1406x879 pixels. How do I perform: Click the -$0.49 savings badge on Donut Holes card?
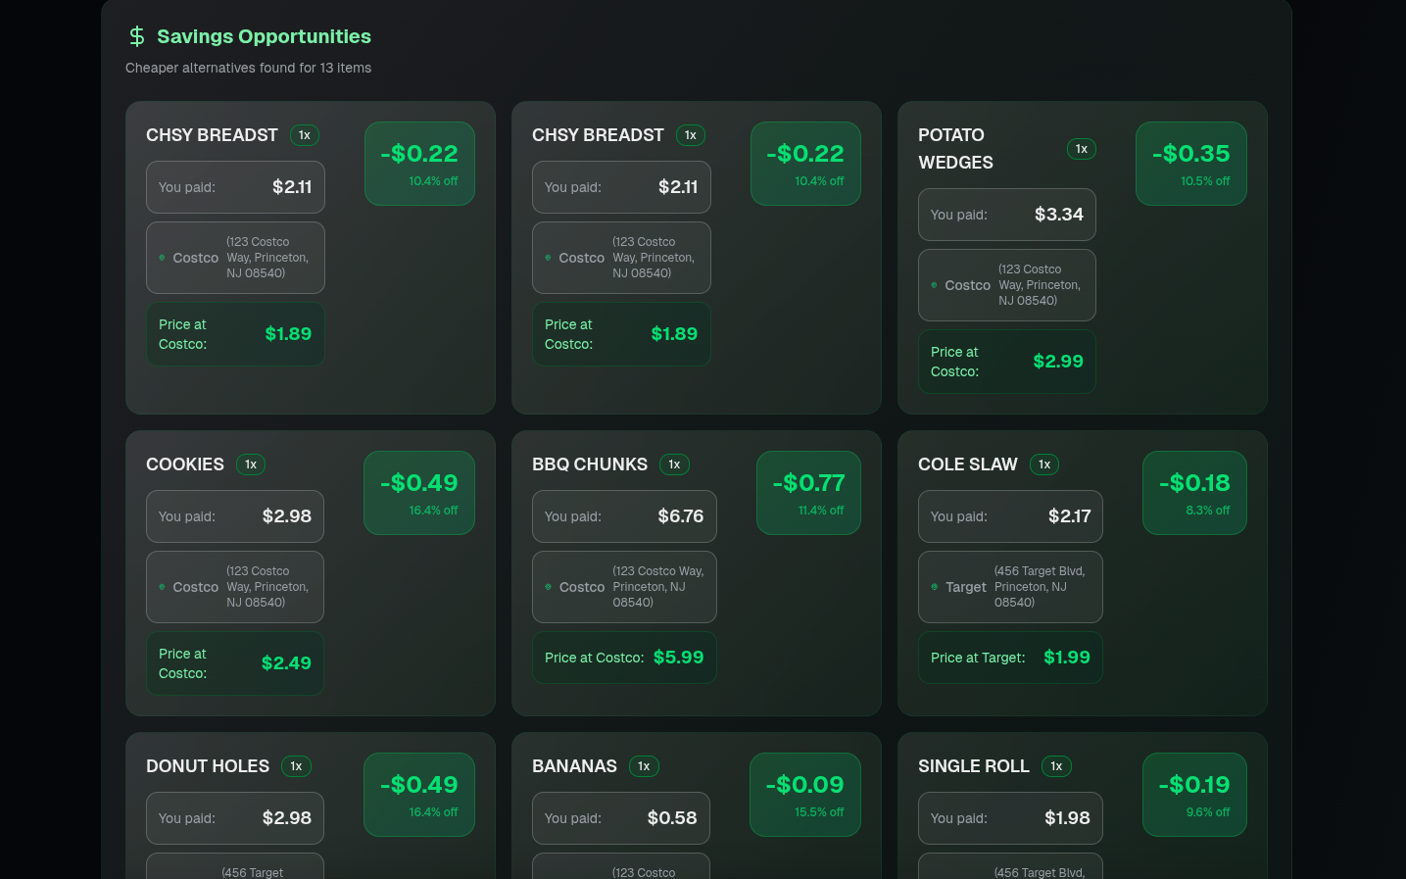pyautogui.click(x=419, y=795)
